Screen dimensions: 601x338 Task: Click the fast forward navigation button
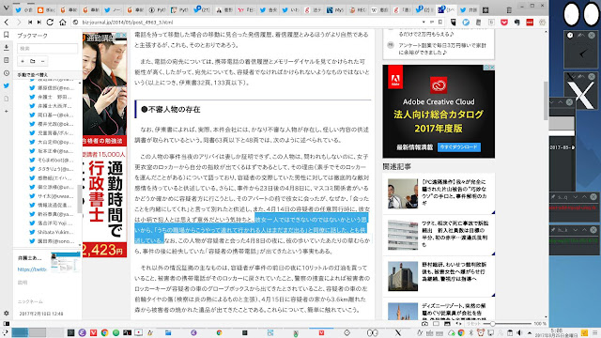(x=39, y=23)
